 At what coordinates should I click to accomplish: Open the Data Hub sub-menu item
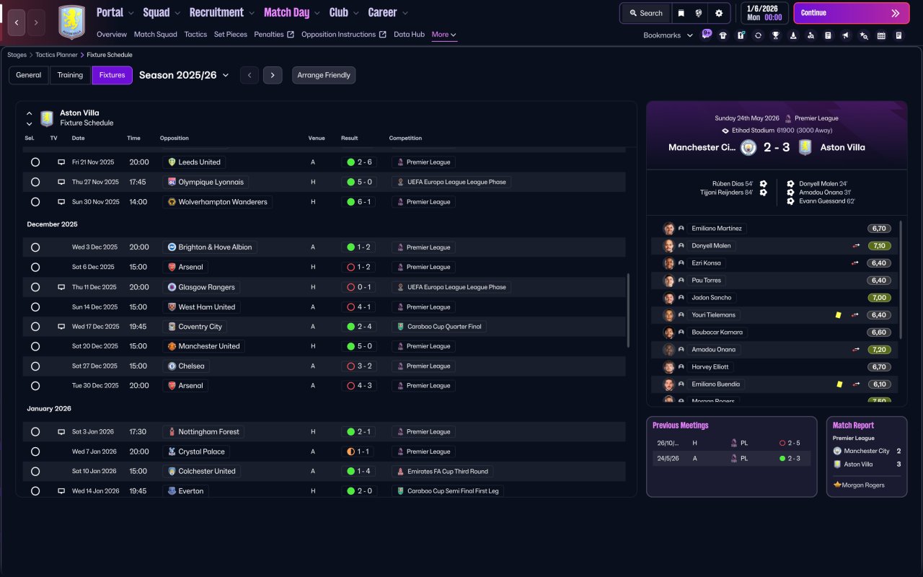[x=409, y=35]
